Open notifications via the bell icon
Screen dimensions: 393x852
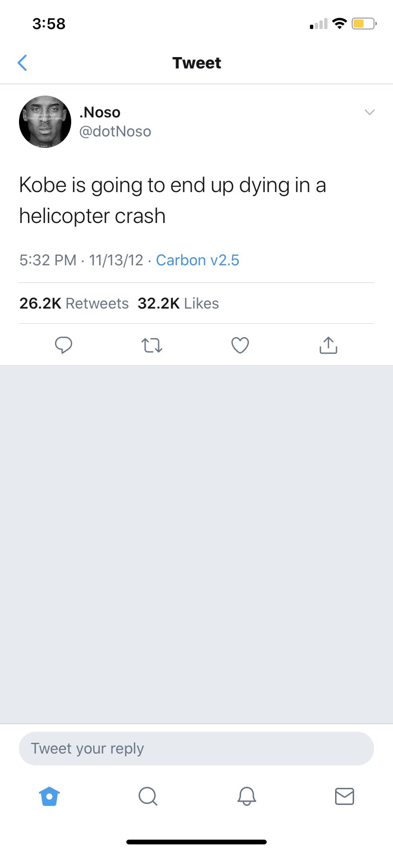pyautogui.click(x=246, y=796)
